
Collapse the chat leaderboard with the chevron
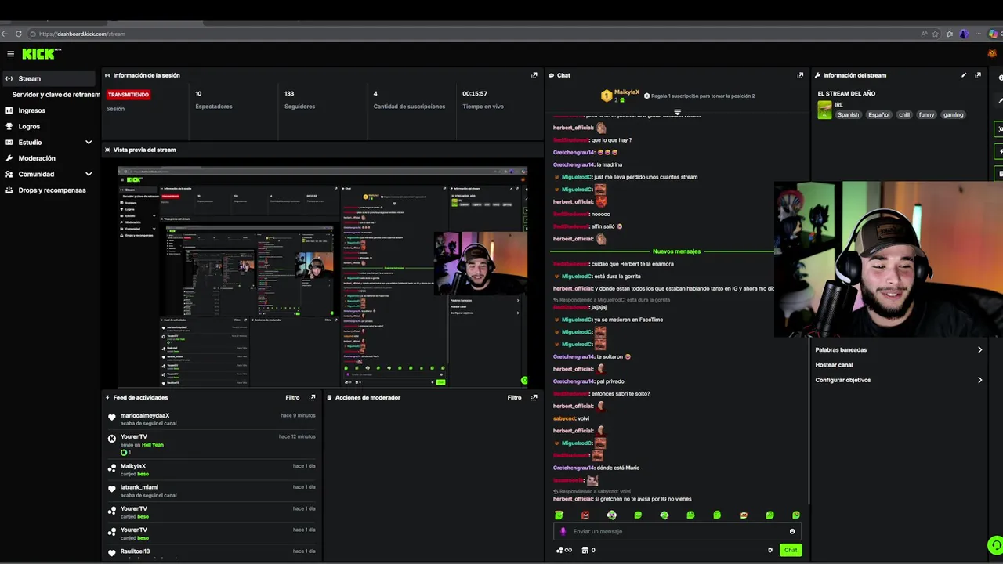[x=678, y=112]
